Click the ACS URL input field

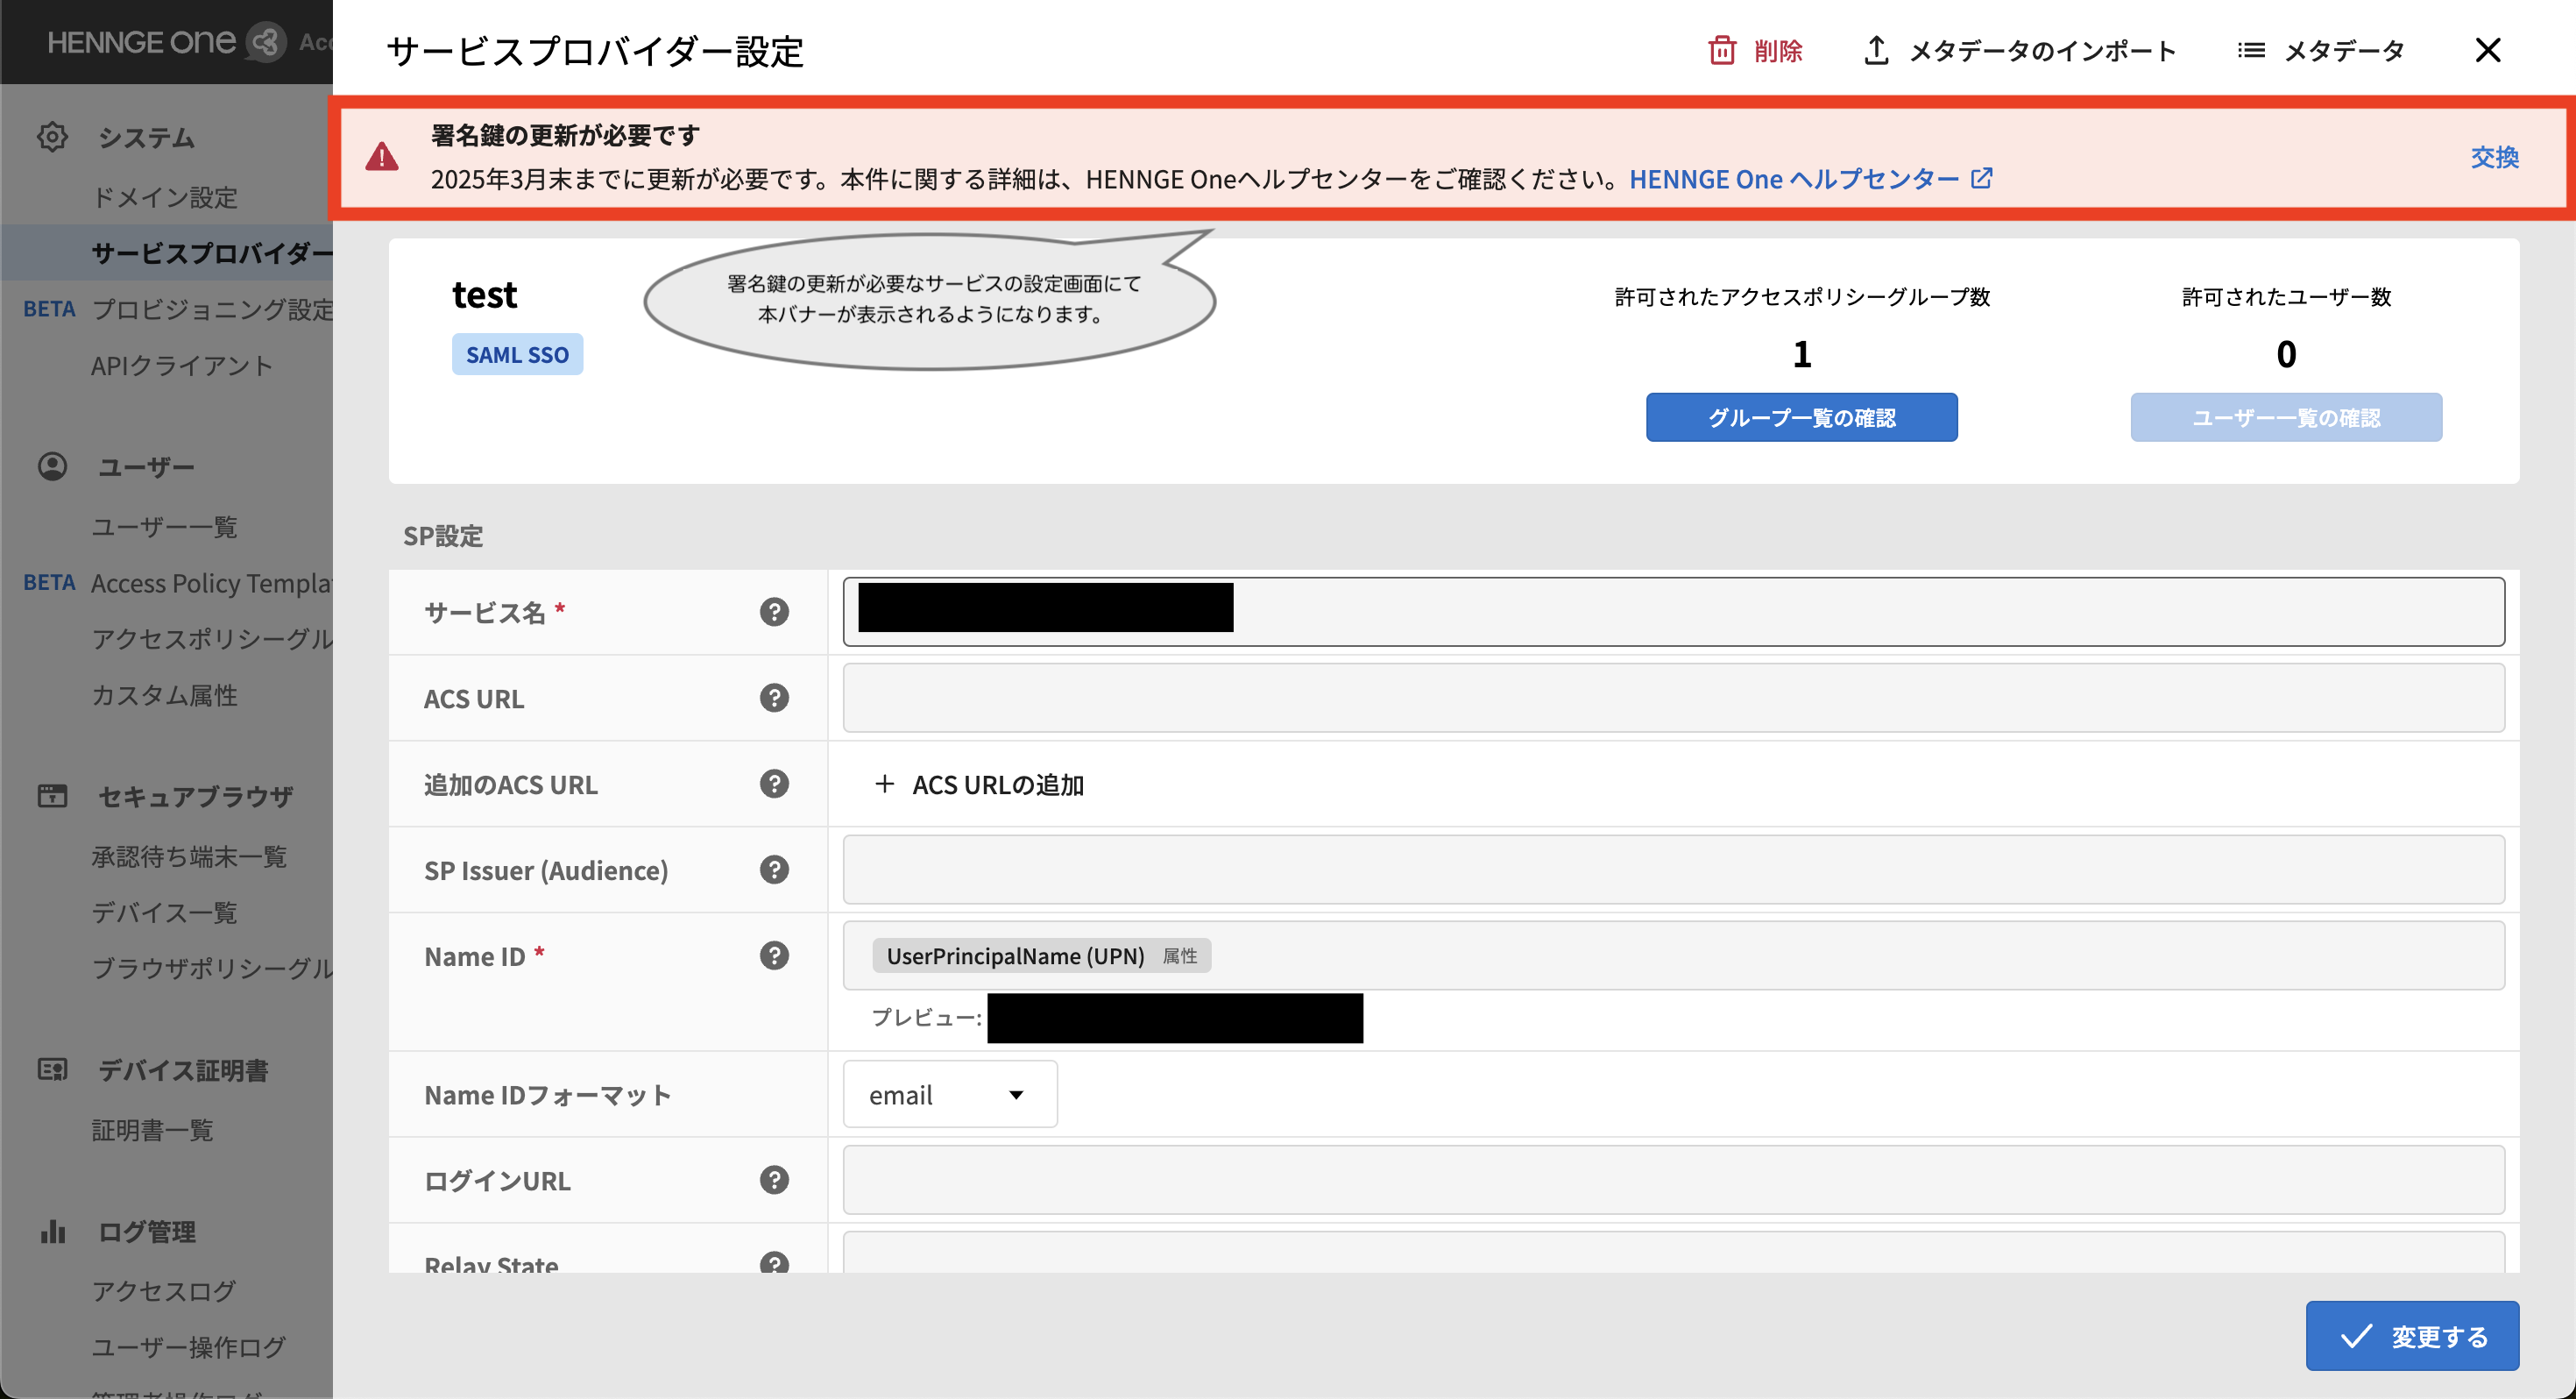(1673, 698)
